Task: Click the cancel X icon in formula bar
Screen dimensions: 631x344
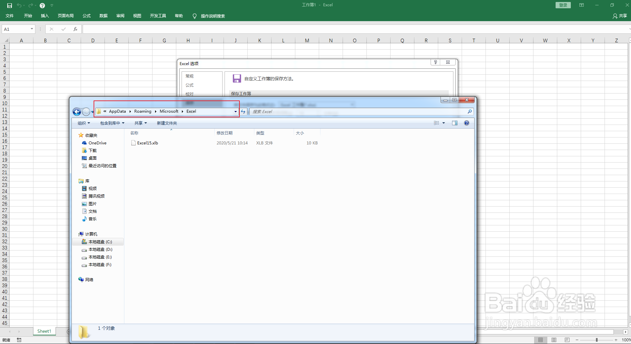Action: coord(52,29)
